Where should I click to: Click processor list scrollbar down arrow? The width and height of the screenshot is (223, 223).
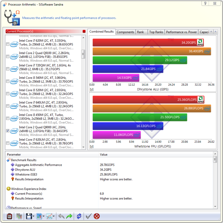tap(83, 147)
